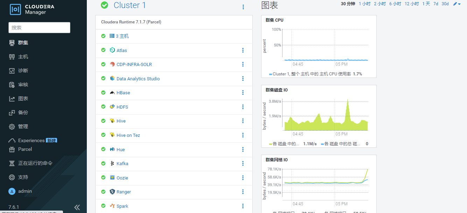Open the Cluster 1 actions menu
Image resolution: width=467 pixels, height=213 pixels.
(243, 7)
